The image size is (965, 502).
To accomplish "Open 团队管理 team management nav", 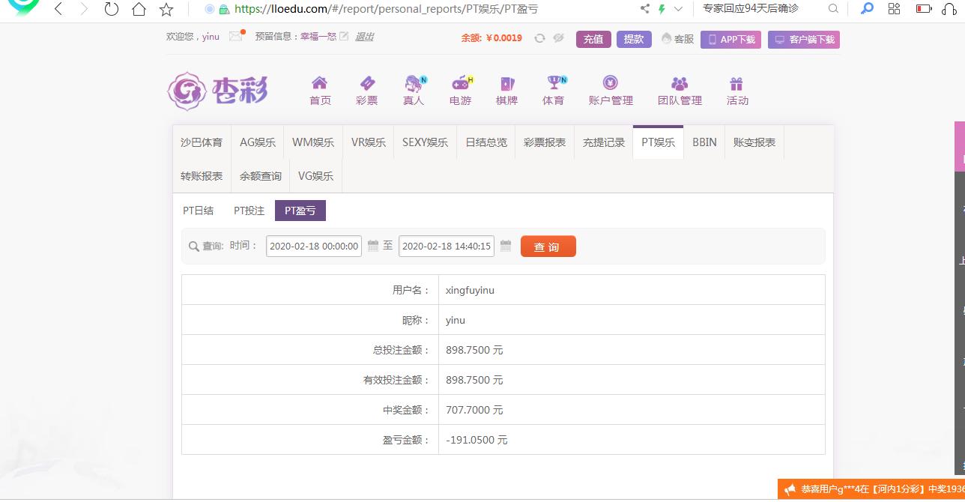I will click(x=680, y=91).
